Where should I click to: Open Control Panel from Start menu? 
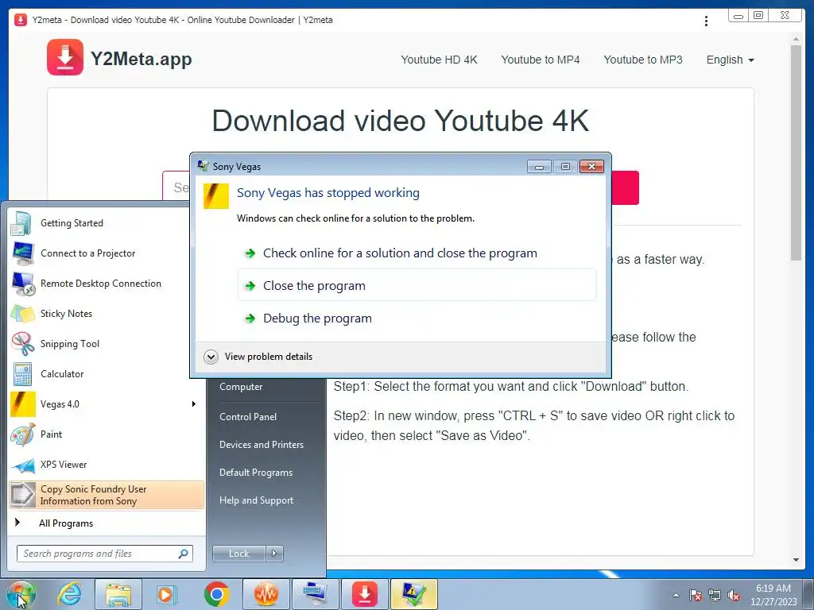248,416
